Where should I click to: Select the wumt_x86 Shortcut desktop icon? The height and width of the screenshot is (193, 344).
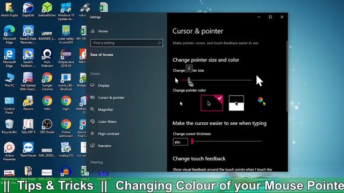click(x=66, y=81)
